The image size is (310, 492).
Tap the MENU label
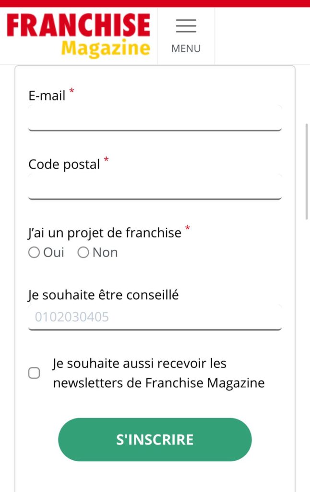186,49
